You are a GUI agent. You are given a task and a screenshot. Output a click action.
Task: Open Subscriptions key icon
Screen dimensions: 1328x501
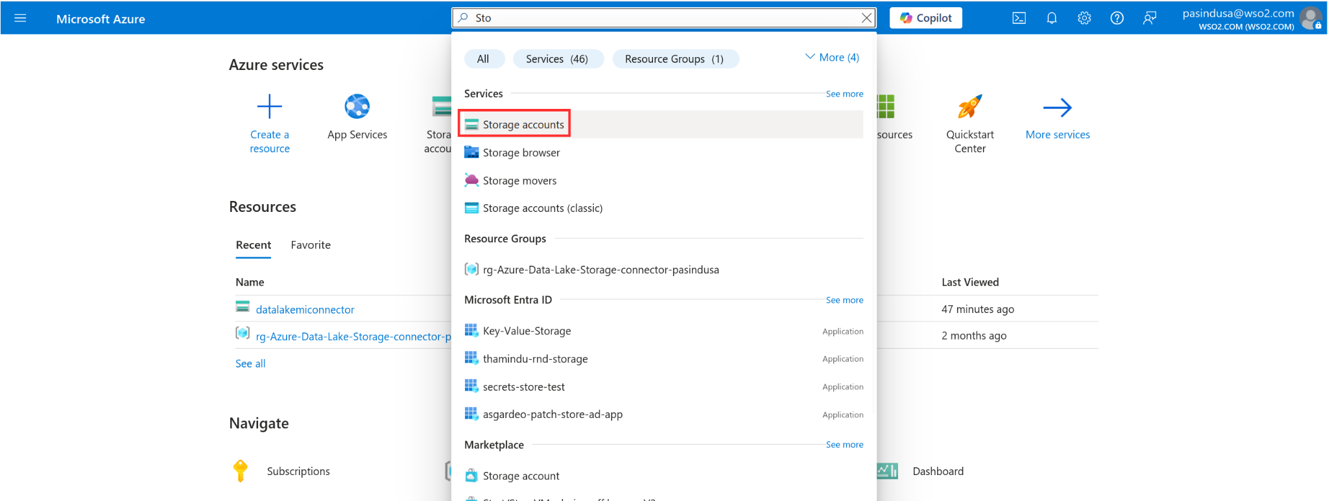[x=240, y=471]
